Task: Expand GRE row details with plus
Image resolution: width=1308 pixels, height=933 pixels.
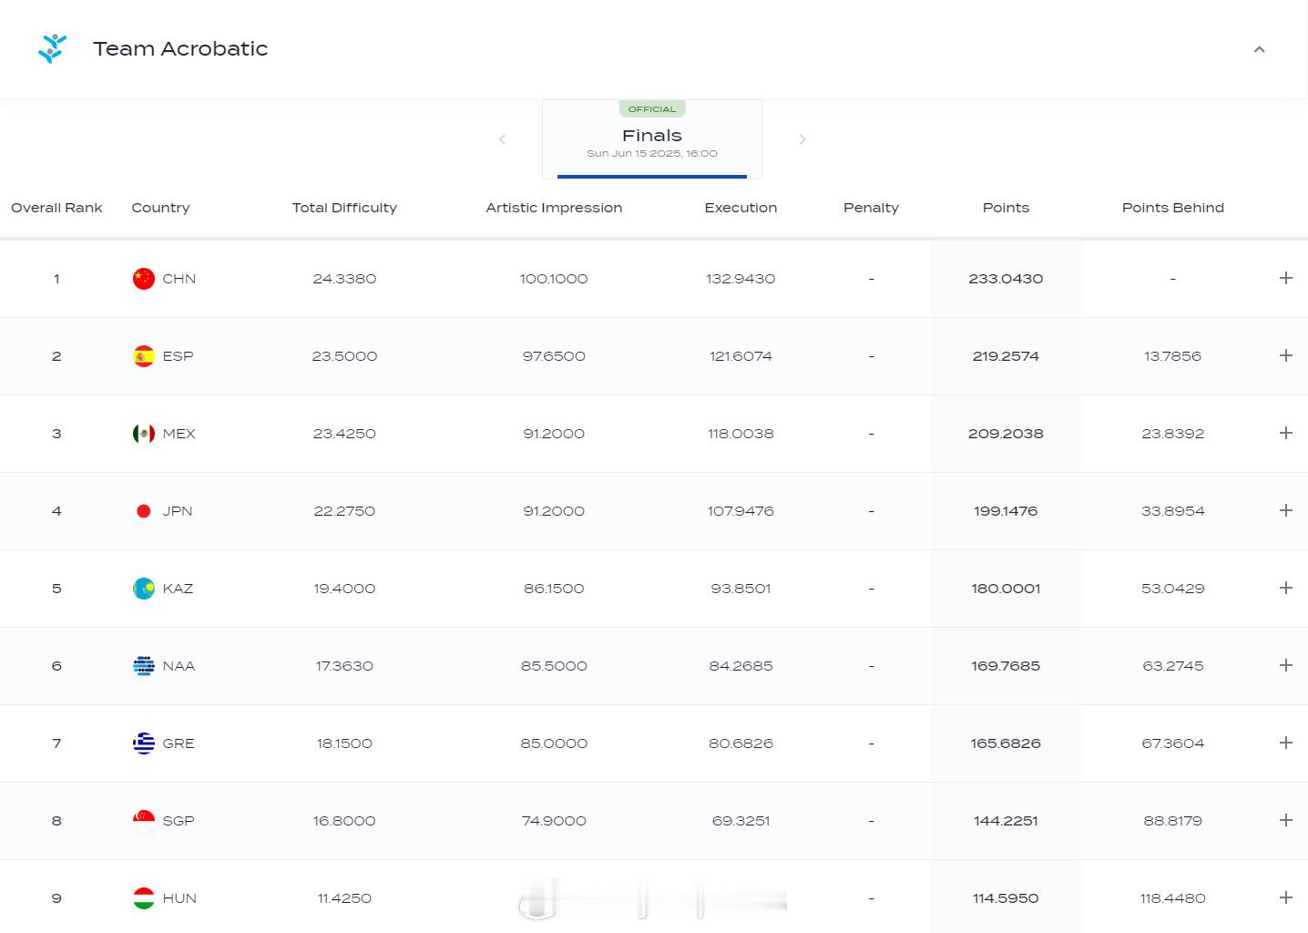Action: pyautogui.click(x=1285, y=743)
